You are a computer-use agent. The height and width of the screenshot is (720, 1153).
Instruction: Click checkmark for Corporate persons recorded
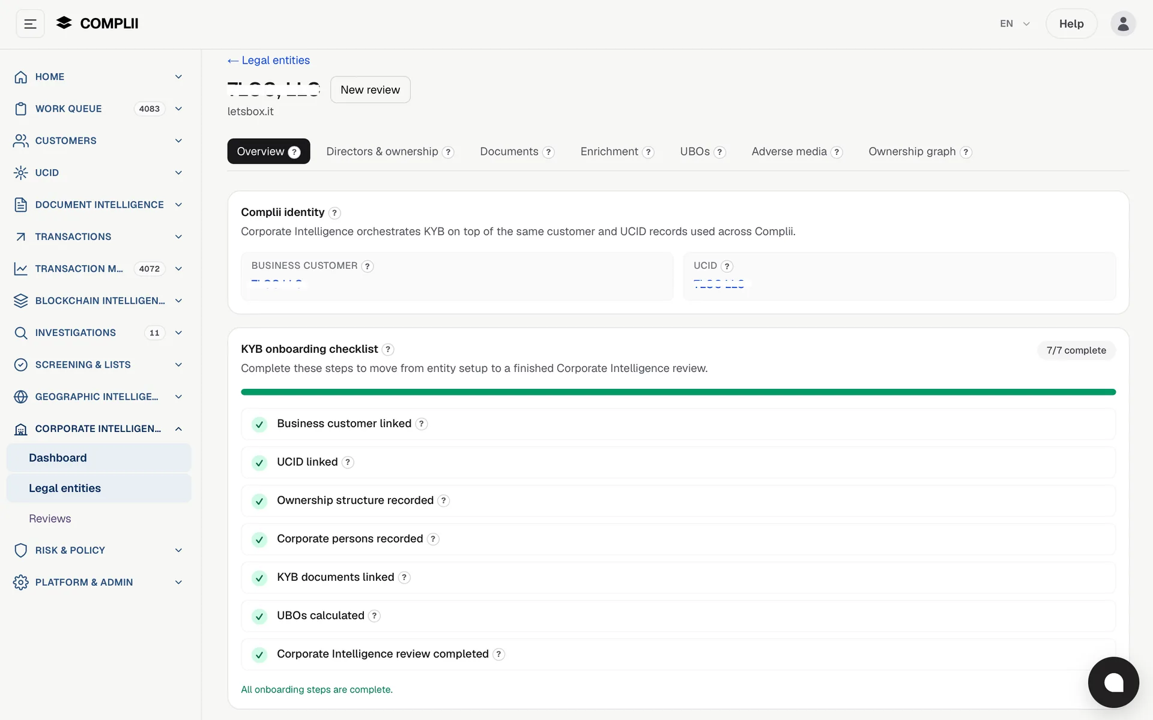[259, 539]
